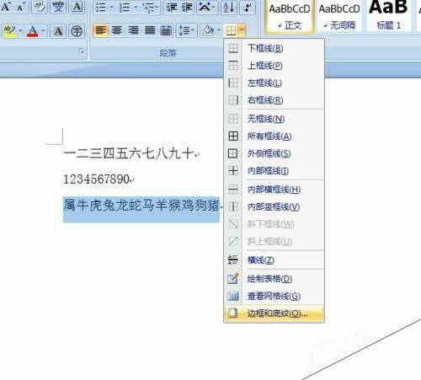Choose 无框线(N) menu entry
This screenshot has height=380, width=421.
(x=274, y=119)
